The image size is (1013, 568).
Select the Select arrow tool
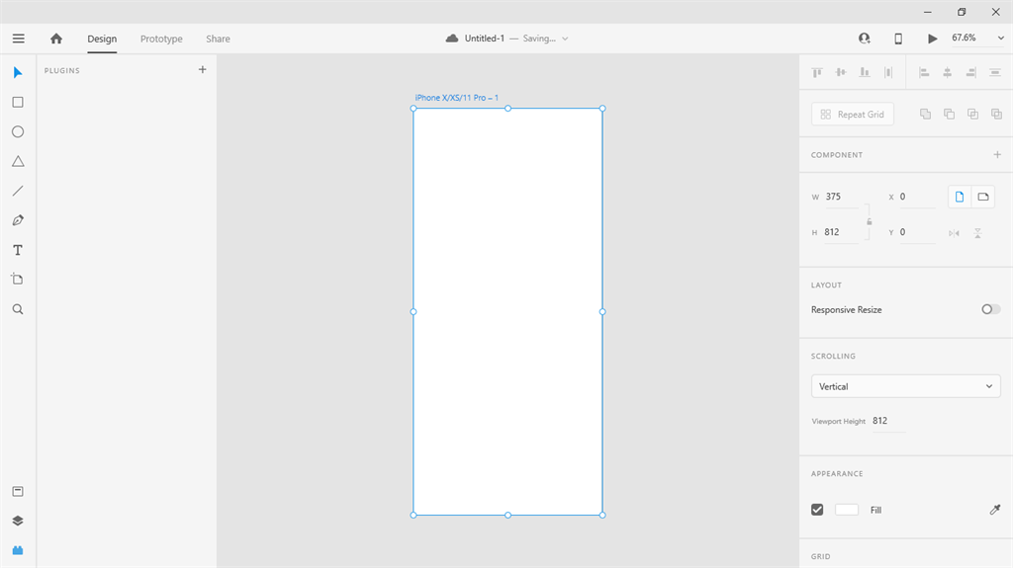point(18,72)
